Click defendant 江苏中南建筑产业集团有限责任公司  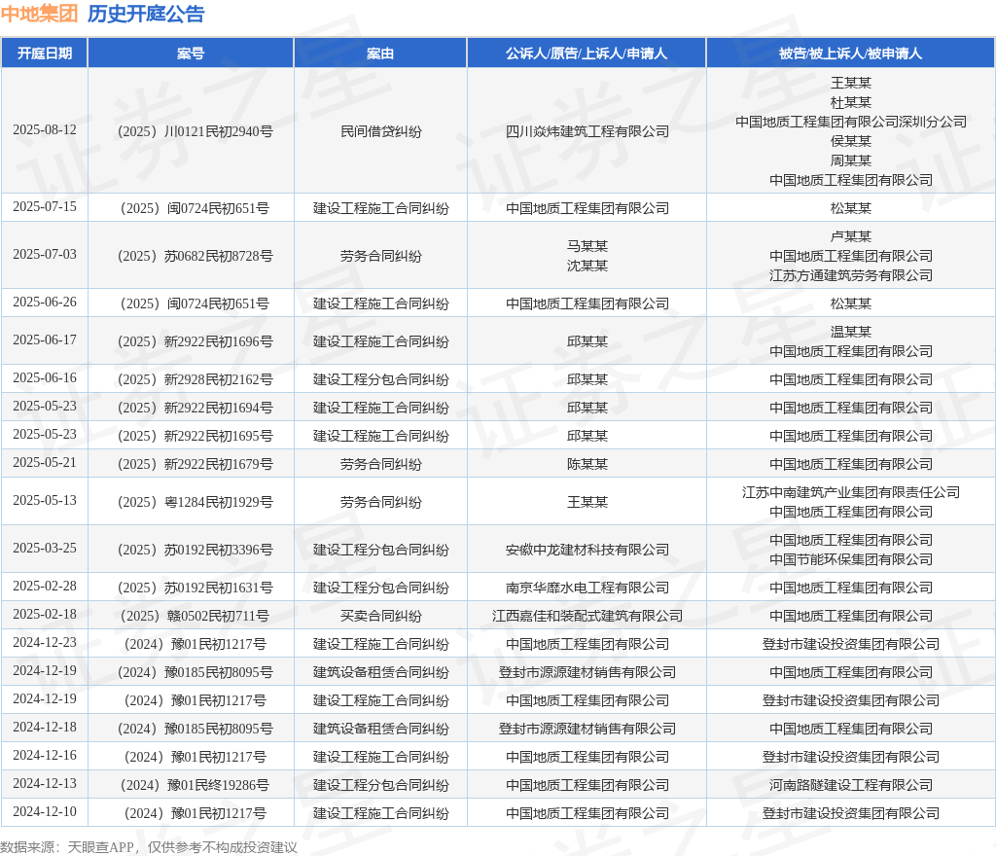tap(850, 492)
